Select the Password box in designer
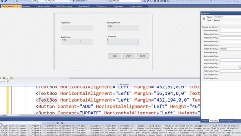This screenshot has height=136, width=241. [123, 42]
